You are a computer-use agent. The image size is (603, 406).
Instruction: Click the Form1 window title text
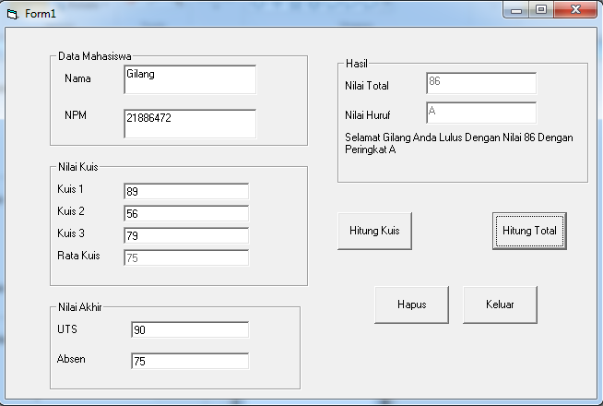coord(41,14)
